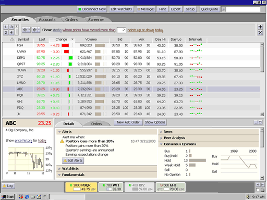
Task: Sort by the Symbol column header
Action: tap(23, 40)
